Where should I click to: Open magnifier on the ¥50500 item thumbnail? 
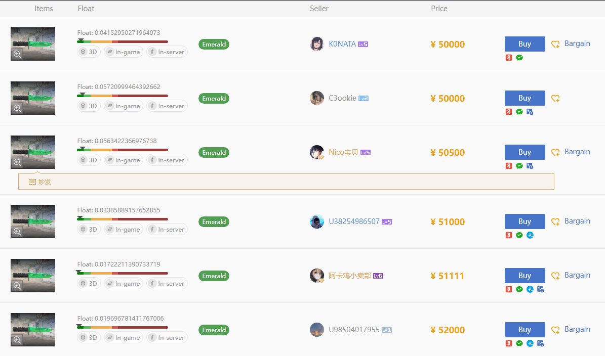pyautogui.click(x=17, y=162)
